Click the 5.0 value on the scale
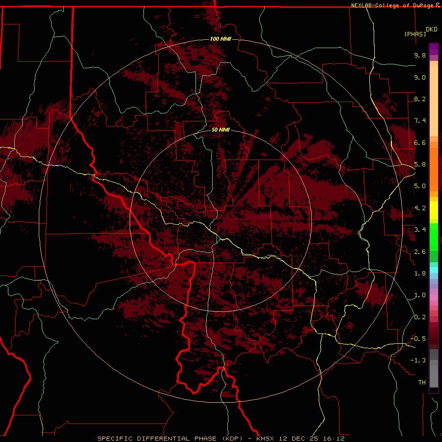 coord(420,186)
